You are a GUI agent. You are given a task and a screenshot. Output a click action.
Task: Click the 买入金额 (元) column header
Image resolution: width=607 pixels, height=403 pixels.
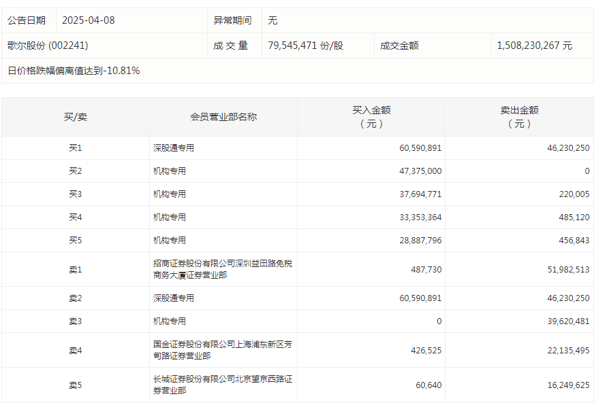pos(371,117)
